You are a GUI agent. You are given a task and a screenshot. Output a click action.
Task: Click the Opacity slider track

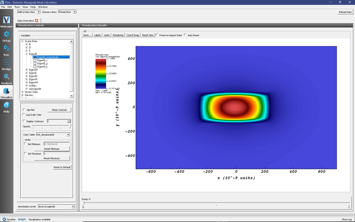click(x=51, y=126)
